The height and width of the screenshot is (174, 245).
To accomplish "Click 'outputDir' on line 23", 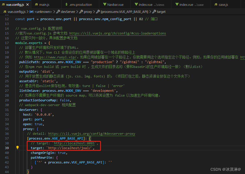I will click(28, 72).
